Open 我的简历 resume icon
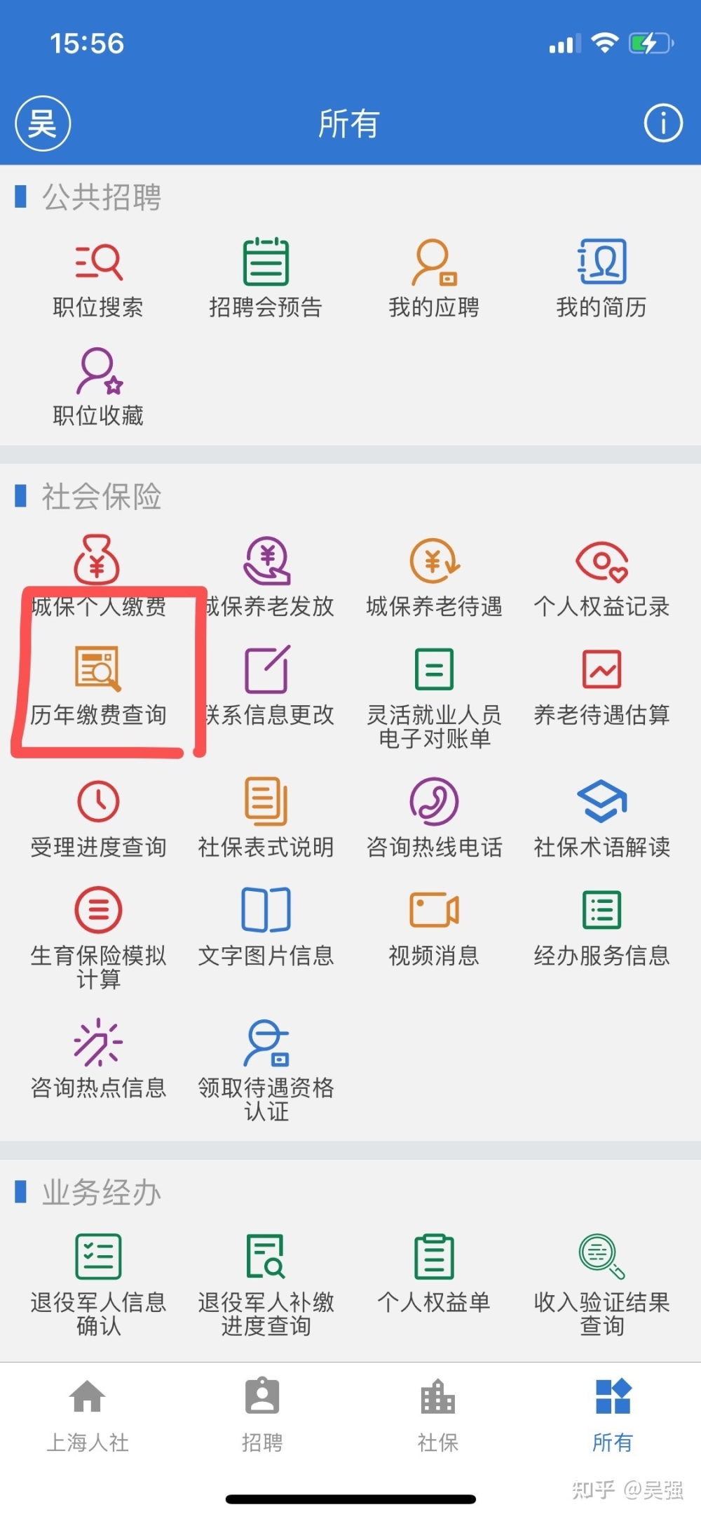The width and height of the screenshot is (701, 1519). pyautogui.click(x=601, y=261)
